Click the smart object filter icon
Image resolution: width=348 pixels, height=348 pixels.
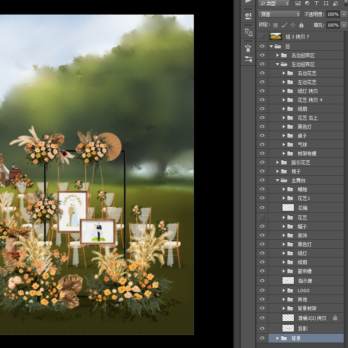335,3
